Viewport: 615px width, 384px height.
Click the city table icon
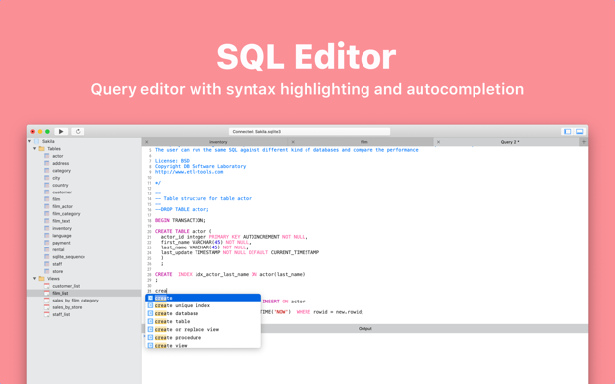[47, 178]
